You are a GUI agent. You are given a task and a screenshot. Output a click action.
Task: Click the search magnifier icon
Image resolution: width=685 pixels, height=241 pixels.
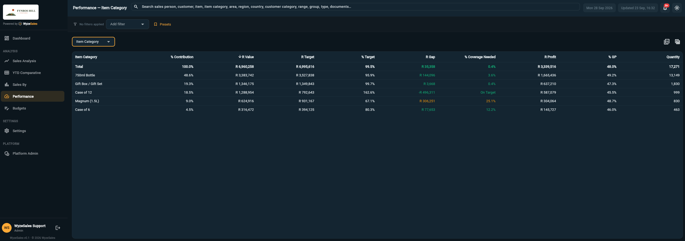(136, 7)
